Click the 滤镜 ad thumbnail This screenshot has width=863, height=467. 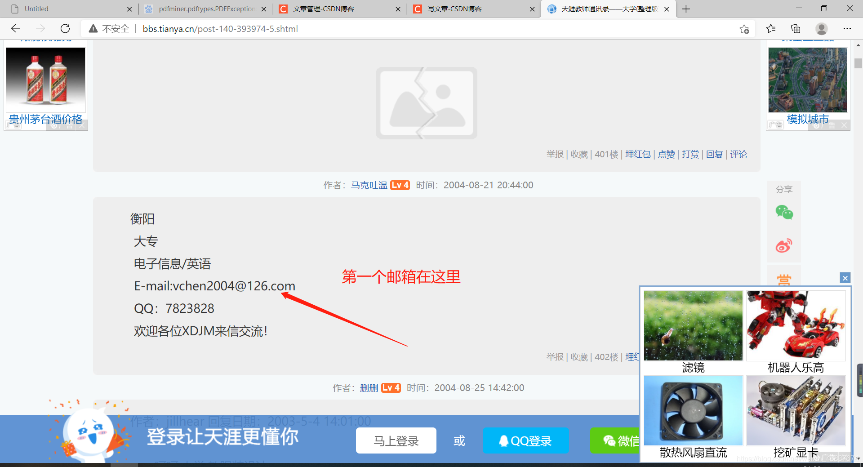pyautogui.click(x=693, y=325)
